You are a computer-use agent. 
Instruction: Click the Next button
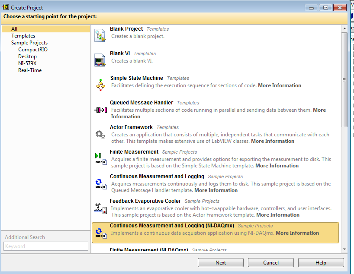pos(221,262)
